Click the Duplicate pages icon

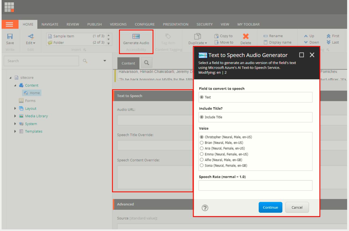coord(198,36)
